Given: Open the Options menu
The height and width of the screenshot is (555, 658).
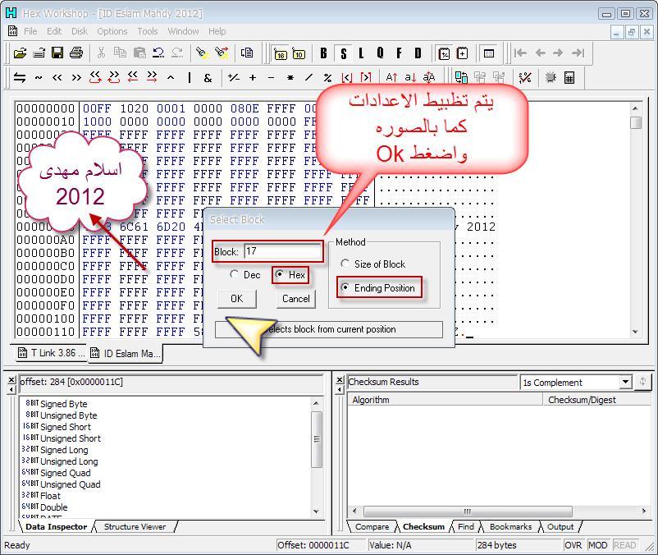Looking at the screenshot, I should pos(112,31).
